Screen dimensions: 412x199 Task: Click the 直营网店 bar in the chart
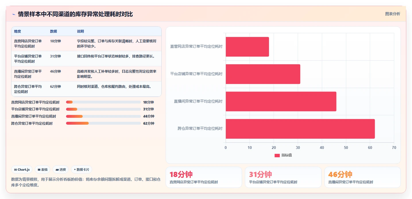coord(247,47)
